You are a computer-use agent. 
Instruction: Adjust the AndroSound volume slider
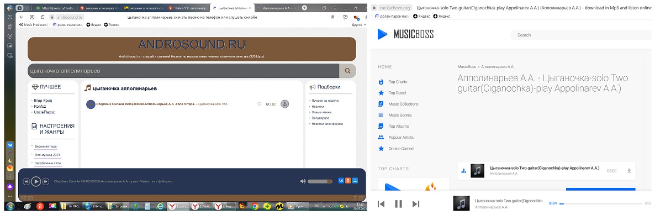click(x=320, y=181)
